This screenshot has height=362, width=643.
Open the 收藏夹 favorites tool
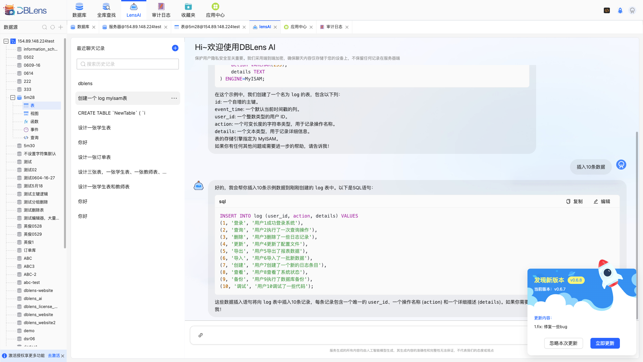(x=188, y=9)
